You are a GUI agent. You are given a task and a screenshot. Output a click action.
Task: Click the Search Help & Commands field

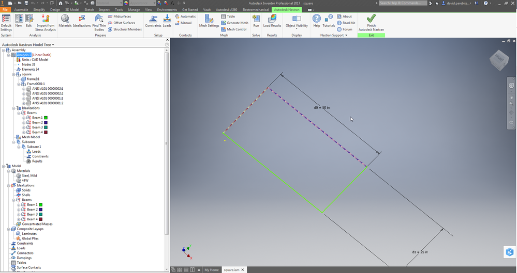point(403,3)
